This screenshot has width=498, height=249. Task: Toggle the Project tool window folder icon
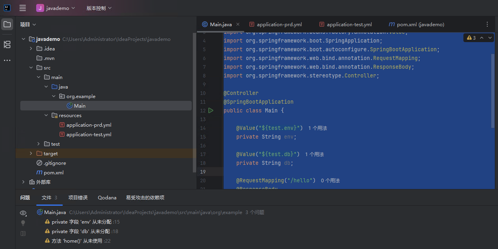pos(7,24)
